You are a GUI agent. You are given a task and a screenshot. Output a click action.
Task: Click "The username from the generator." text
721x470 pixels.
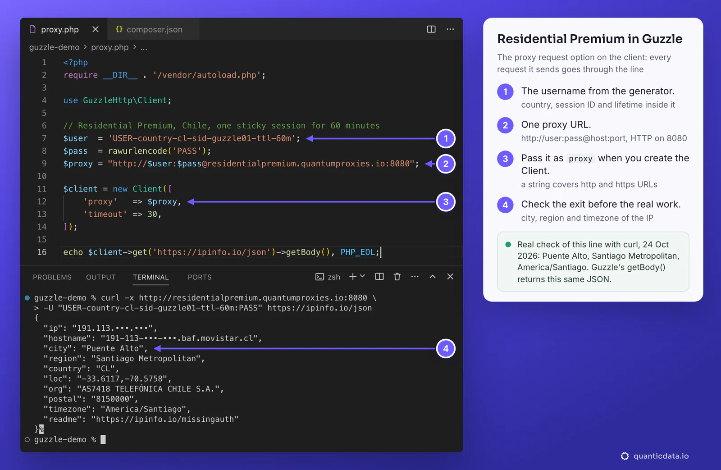(x=598, y=91)
